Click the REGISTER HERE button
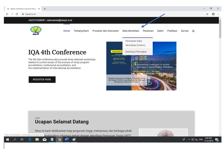Image resolution: width=223 pixels, height=149 pixels. 42,80
